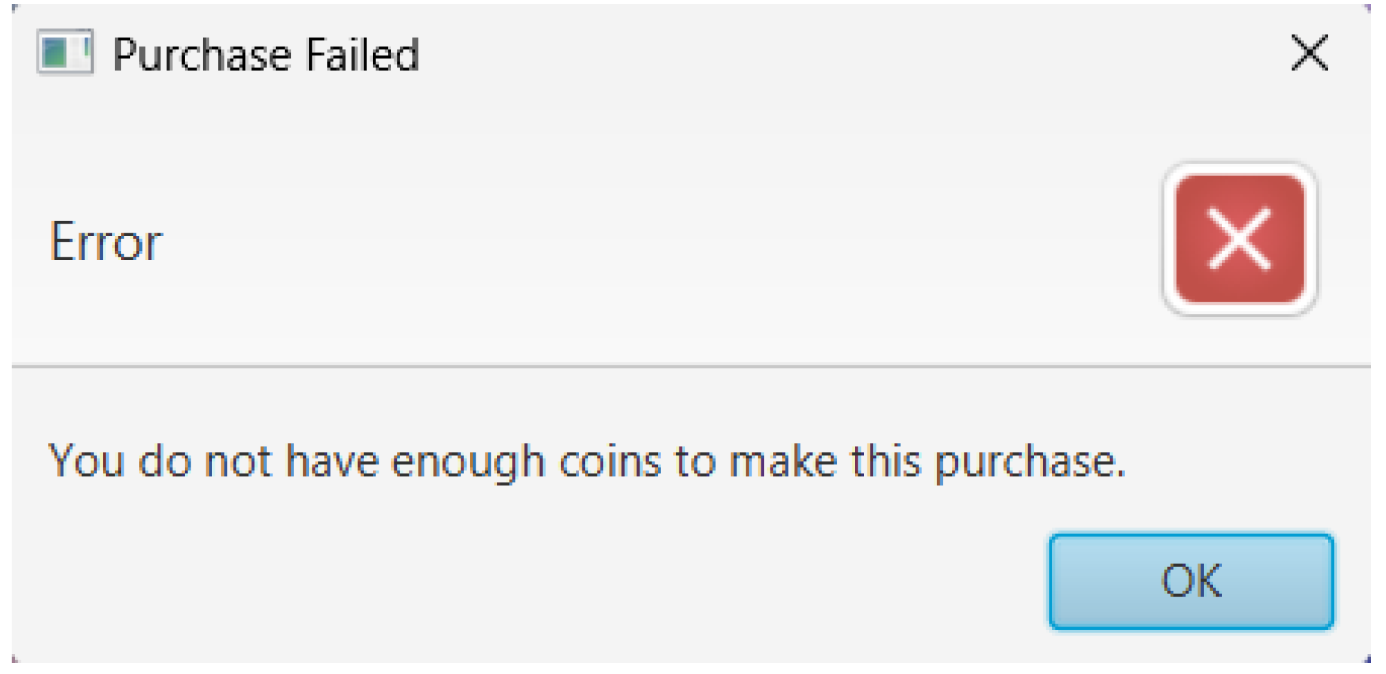Click empty title bar area before close button
The image size is (1386, 674).
[x=846, y=53]
